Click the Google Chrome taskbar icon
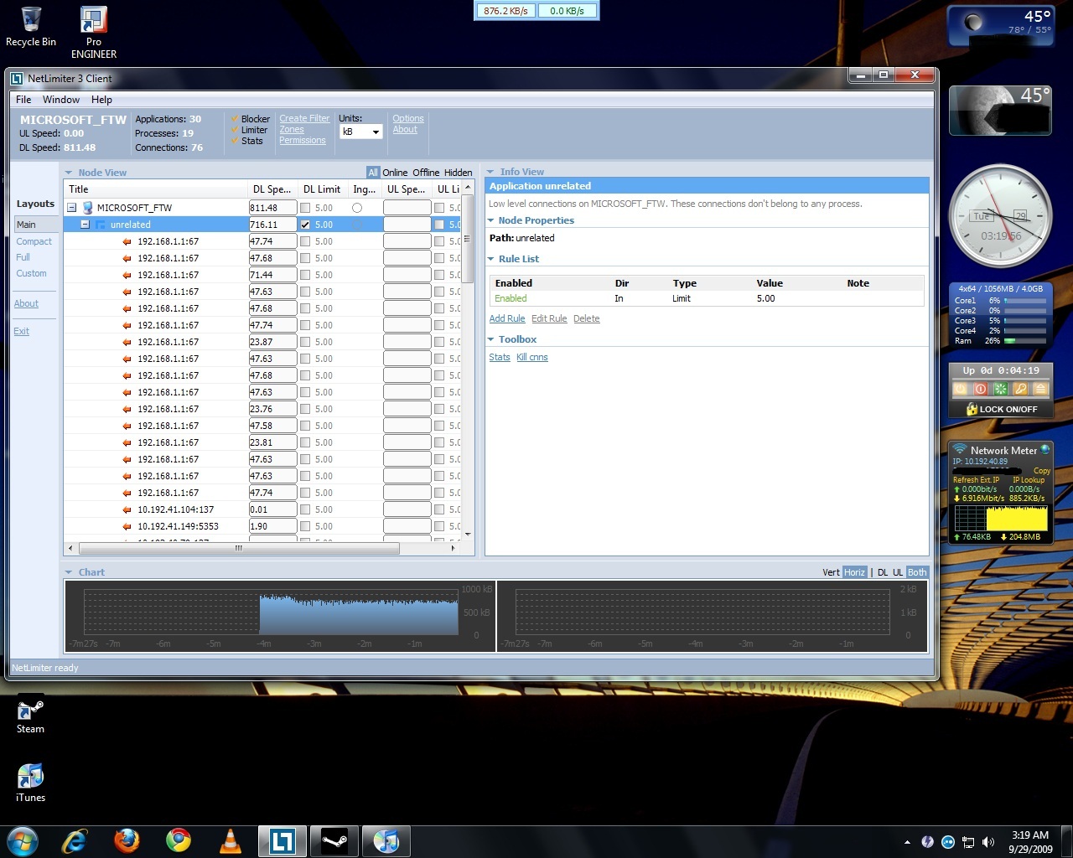1073x858 pixels. pyautogui.click(x=178, y=840)
